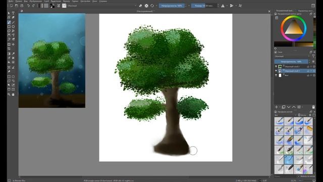Viewport: 323px width, 182px height.
Task: Select the move tool
Action: (x=13, y=44)
